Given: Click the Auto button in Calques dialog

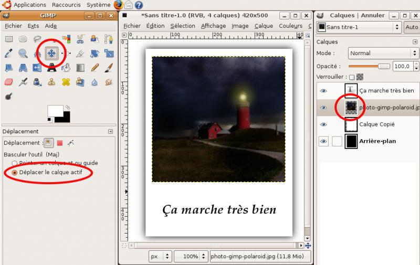Looking at the screenshot, I should click(x=412, y=27).
